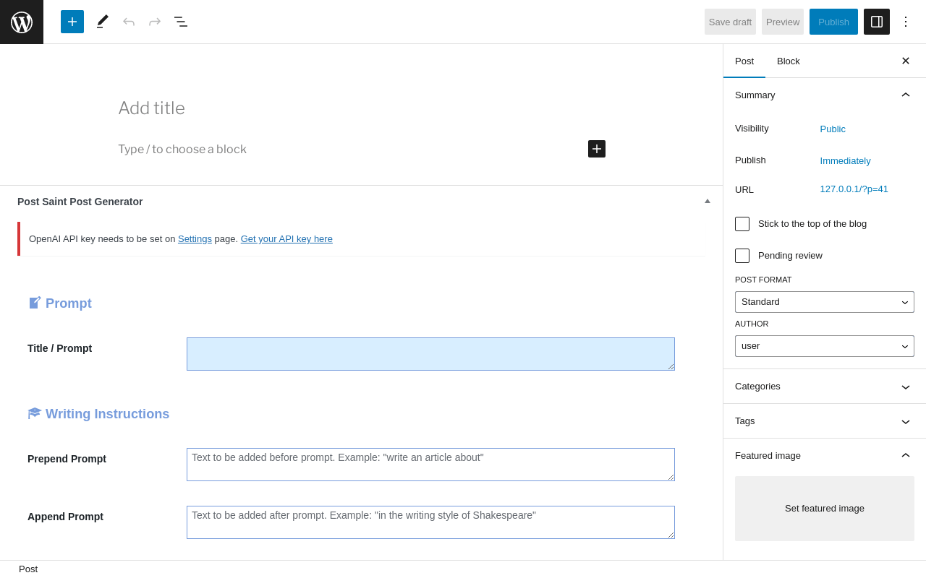Viewport: 926px width, 578px height.
Task: Click the Publish button
Action: click(x=833, y=22)
